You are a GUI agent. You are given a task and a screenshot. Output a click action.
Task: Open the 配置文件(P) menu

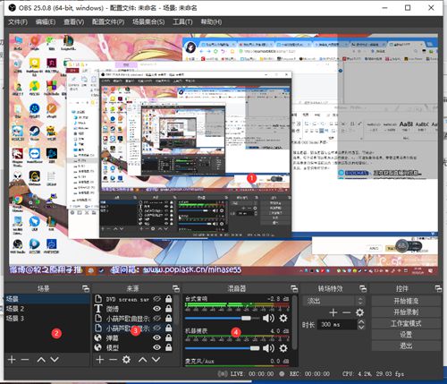108,22
